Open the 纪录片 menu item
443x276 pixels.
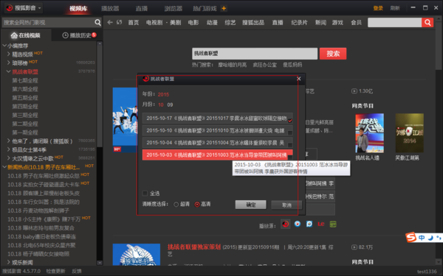click(299, 23)
